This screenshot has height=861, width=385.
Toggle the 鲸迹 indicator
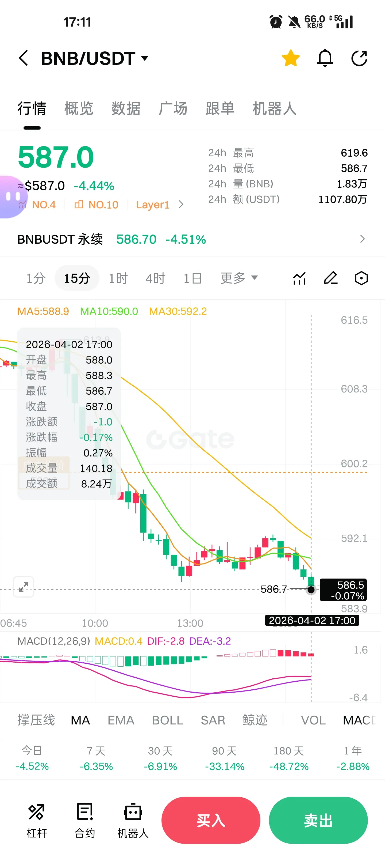coord(255,720)
